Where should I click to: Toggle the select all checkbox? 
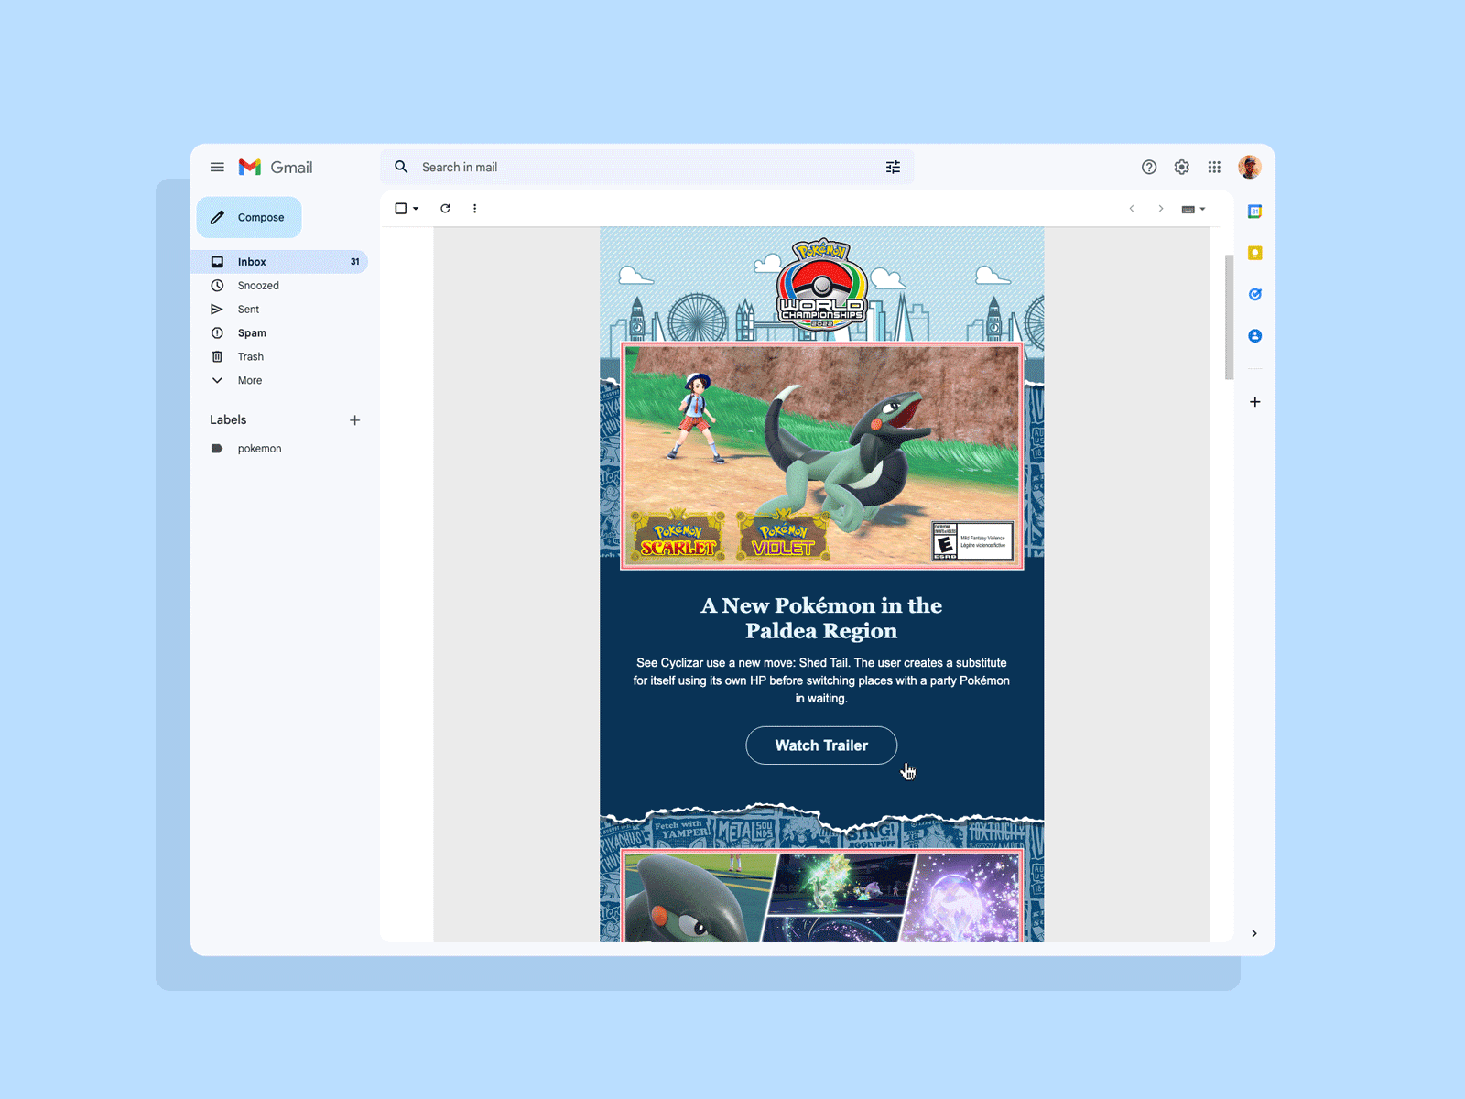(x=401, y=209)
